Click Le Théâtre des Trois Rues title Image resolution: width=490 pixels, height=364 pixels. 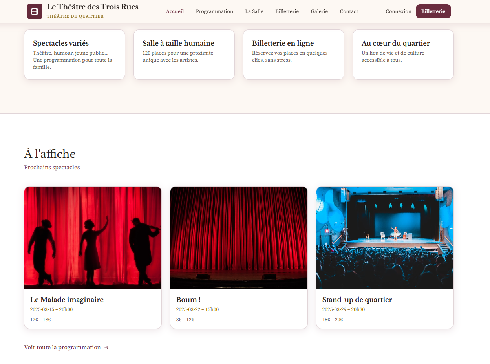click(92, 7)
